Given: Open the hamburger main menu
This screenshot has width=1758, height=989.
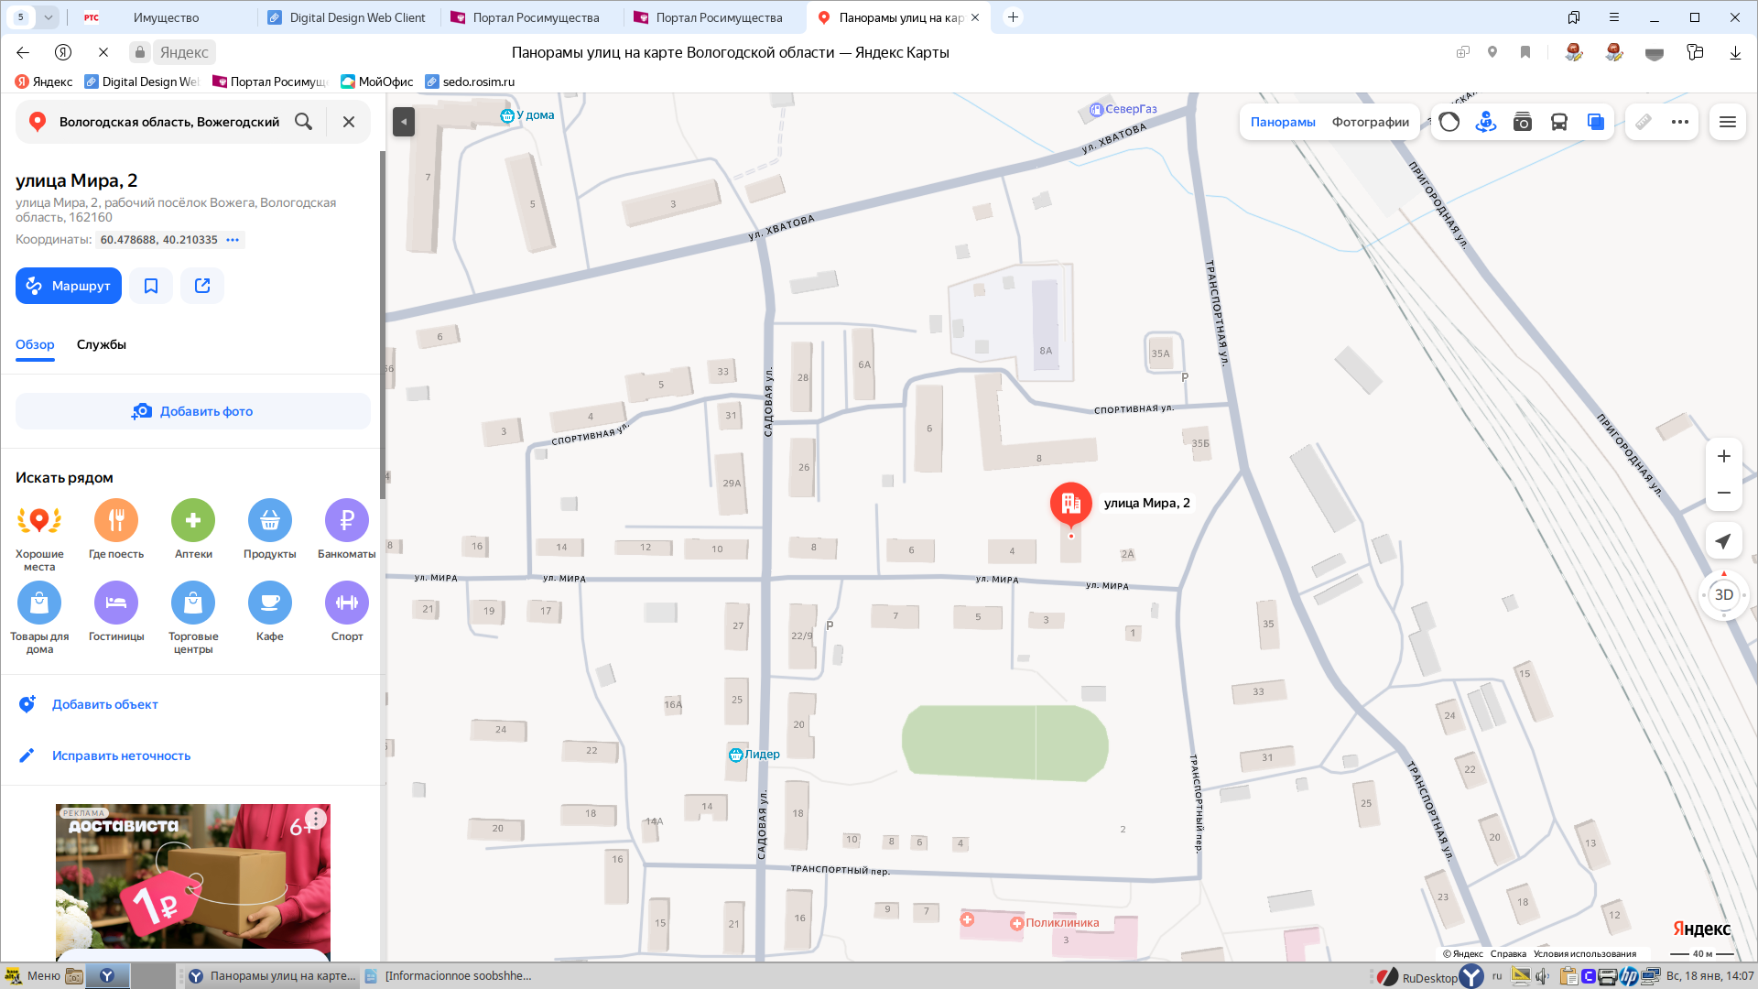Looking at the screenshot, I should (x=1728, y=122).
